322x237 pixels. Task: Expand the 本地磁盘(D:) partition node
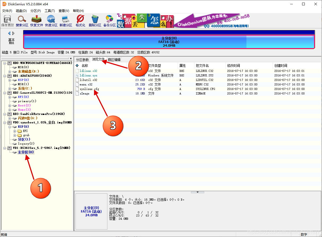pos(10,72)
